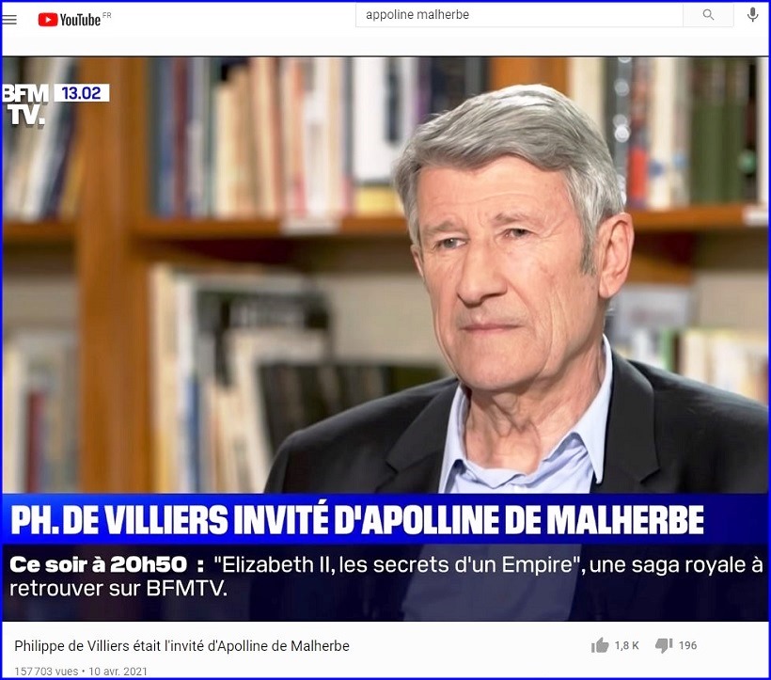Click the 'Ce soir à 20h50' ticker label
The height and width of the screenshot is (680, 771).
coord(99,564)
